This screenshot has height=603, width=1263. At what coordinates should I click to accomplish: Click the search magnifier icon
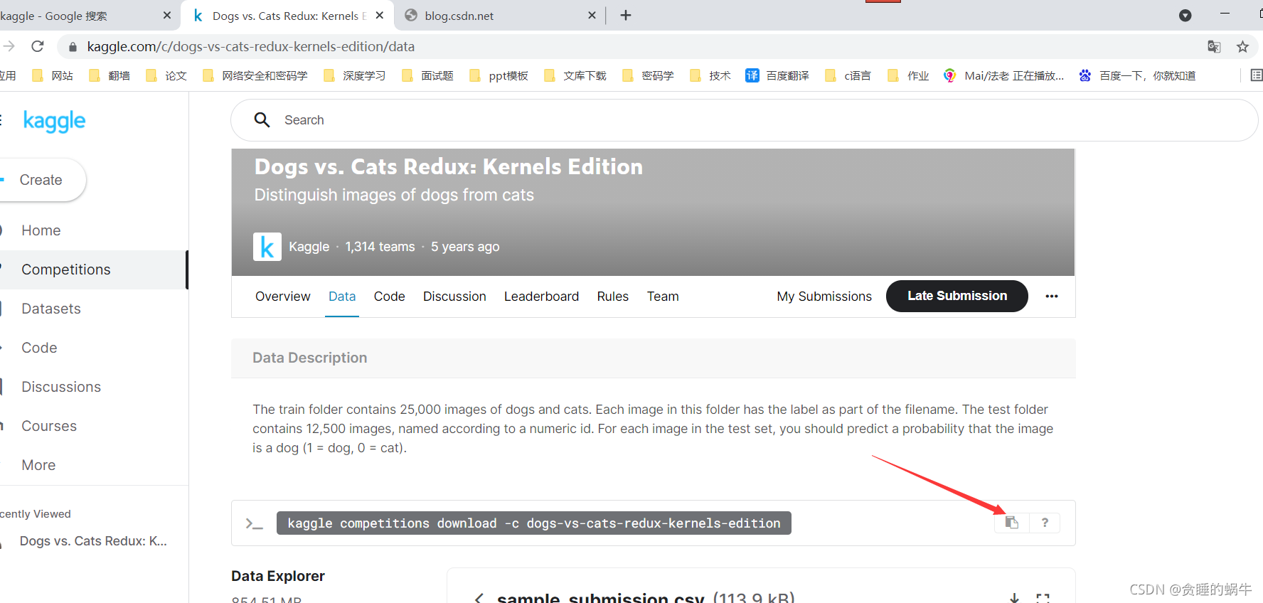pyautogui.click(x=262, y=120)
